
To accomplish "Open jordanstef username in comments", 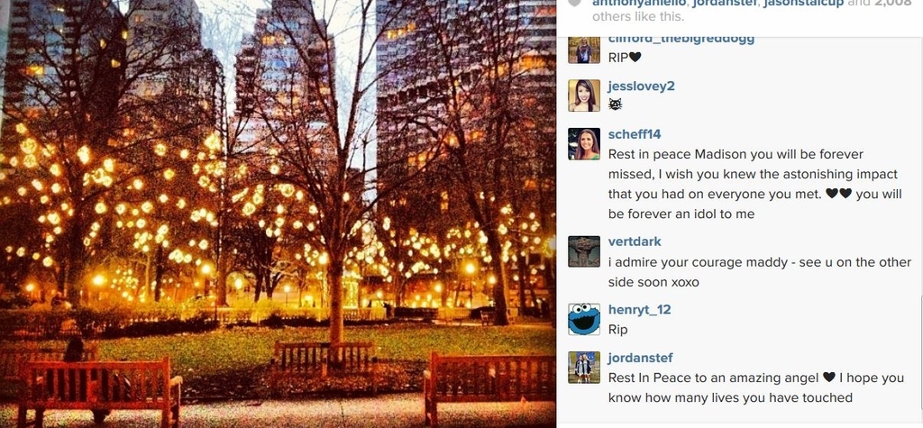I will [641, 358].
